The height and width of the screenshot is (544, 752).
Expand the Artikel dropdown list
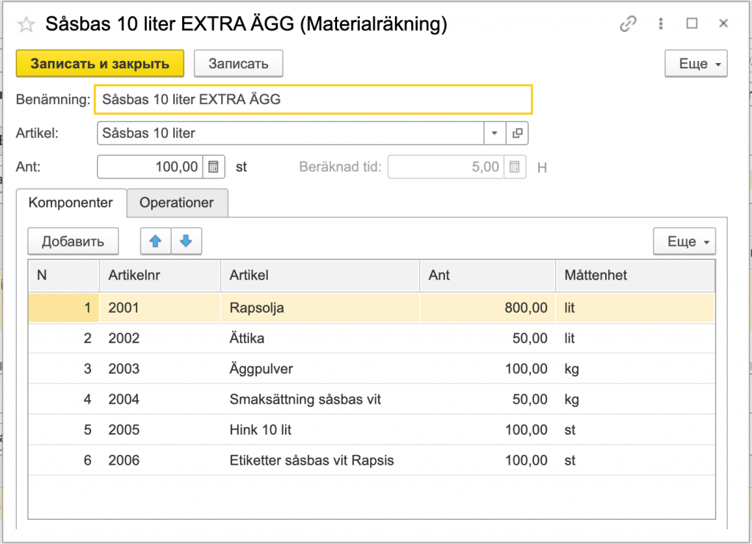click(494, 134)
